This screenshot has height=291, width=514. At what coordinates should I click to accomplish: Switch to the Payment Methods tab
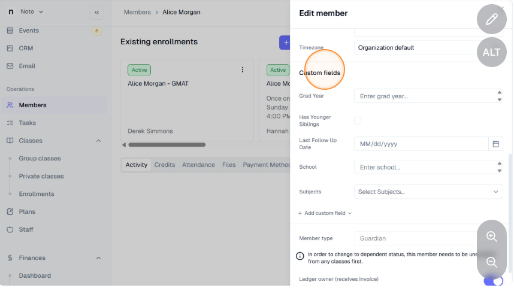tap(266, 165)
